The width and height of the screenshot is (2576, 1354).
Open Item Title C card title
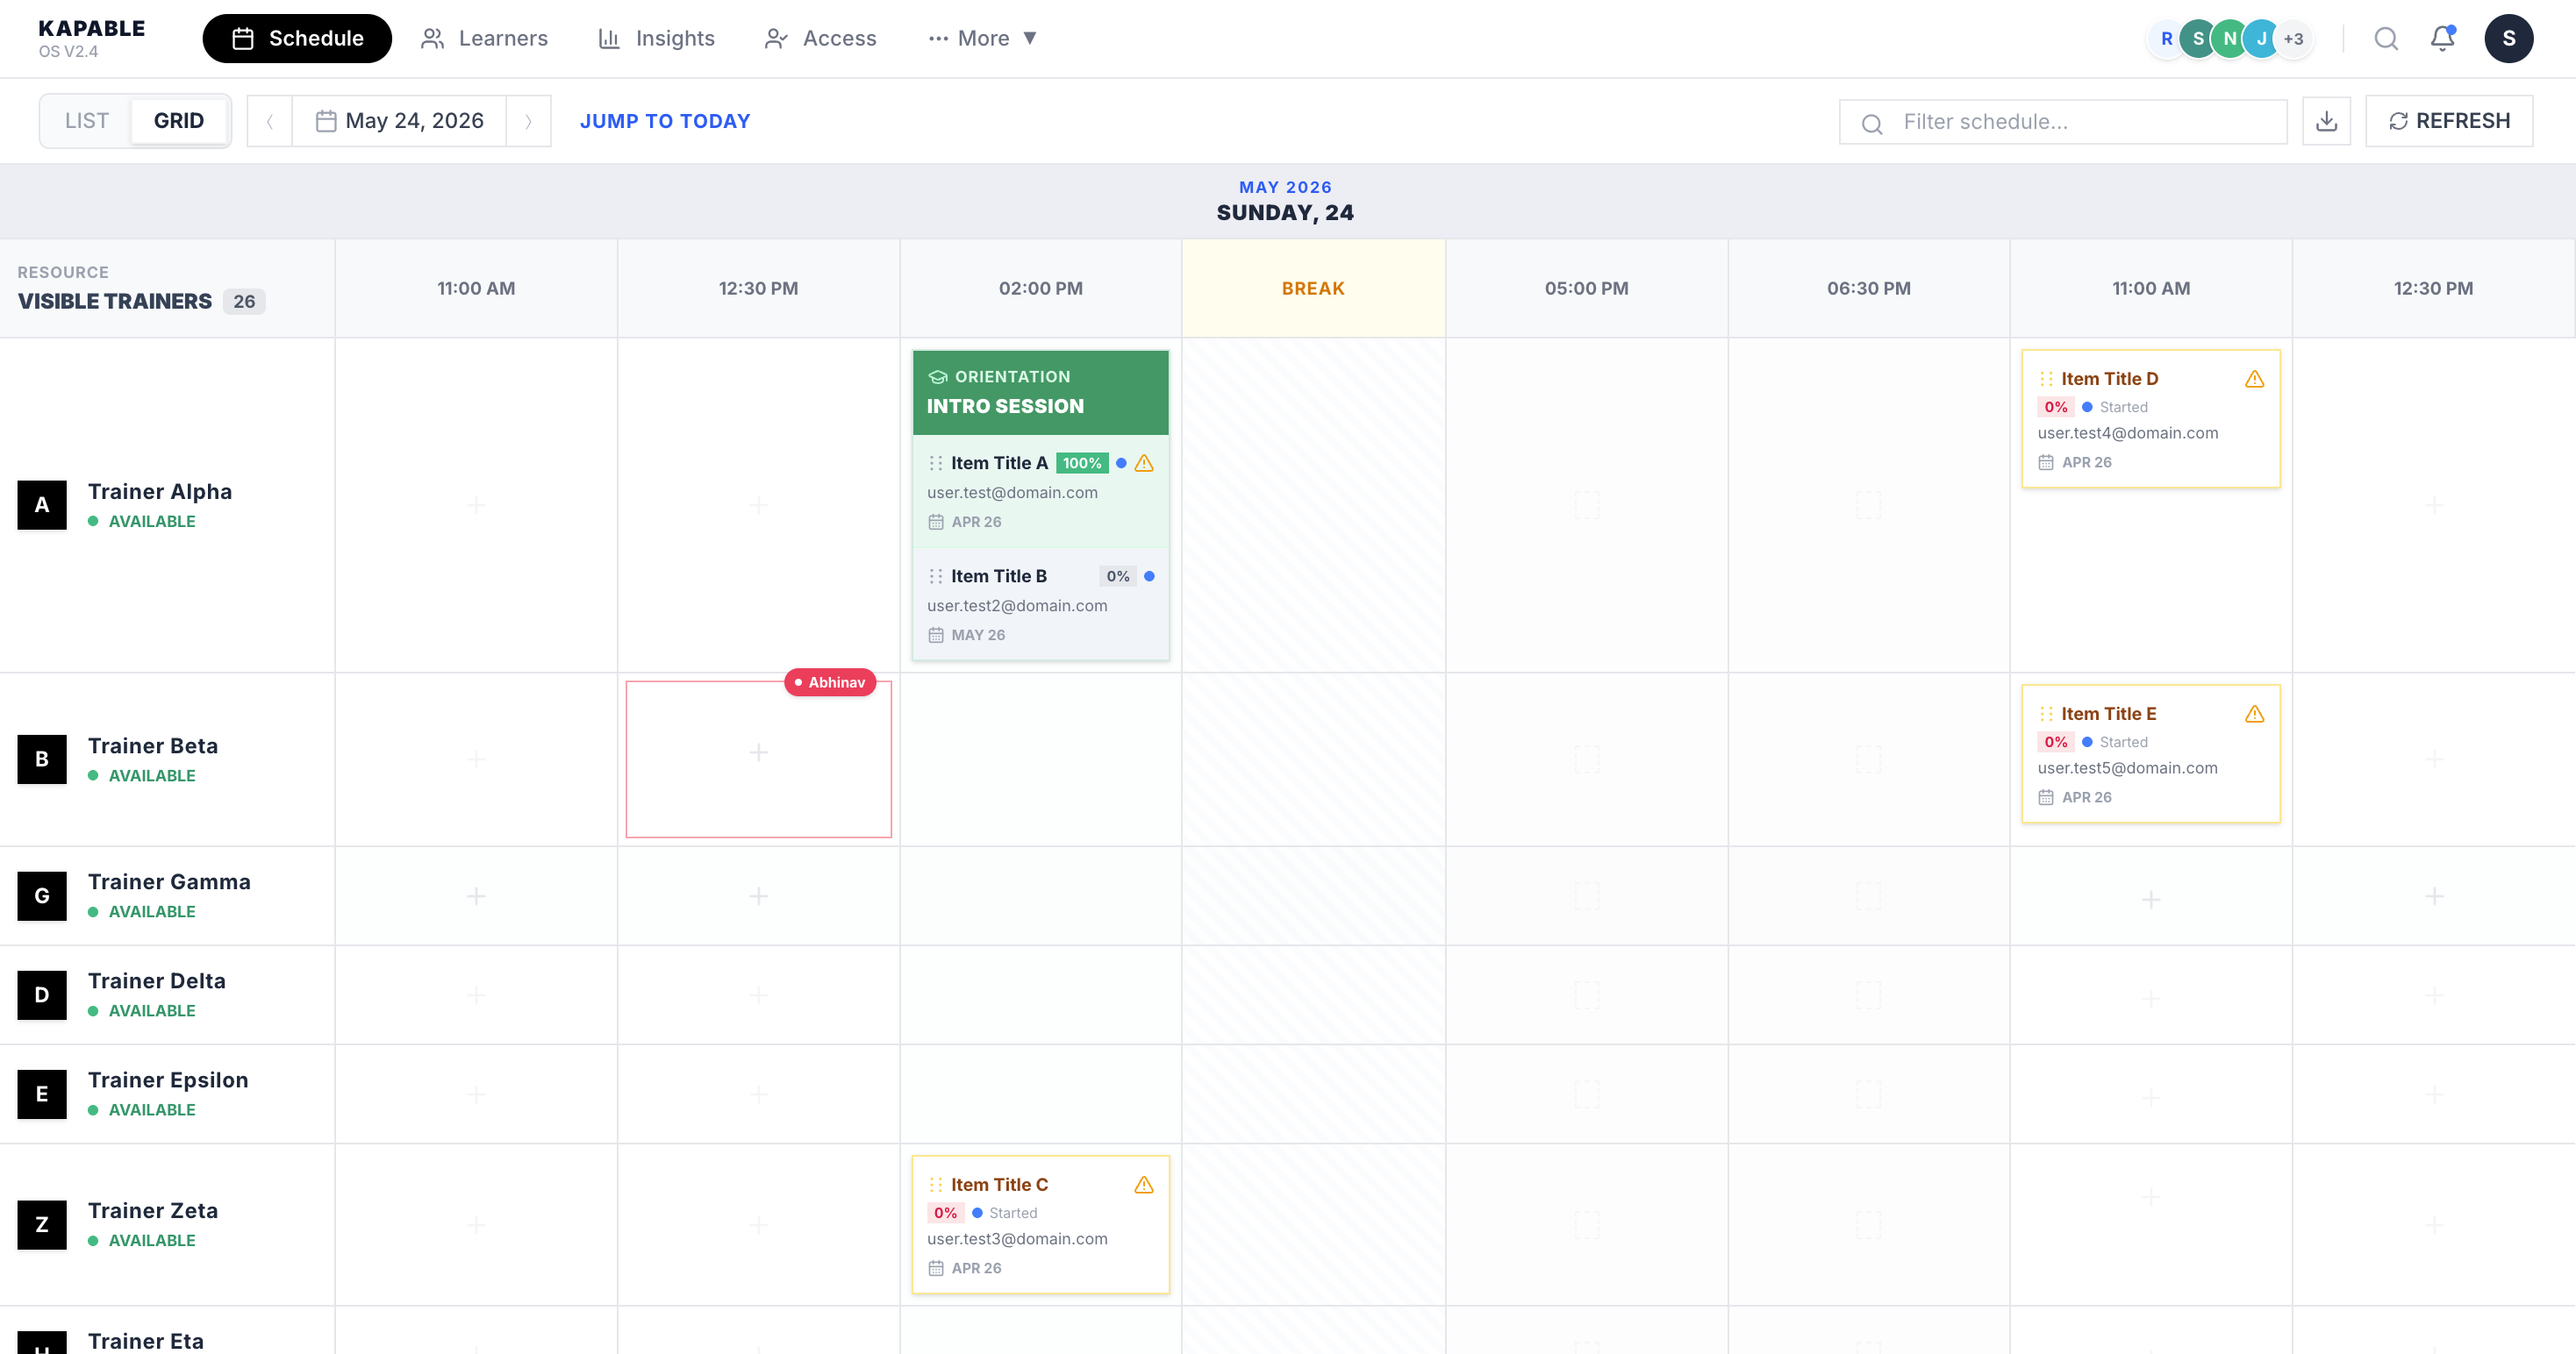[999, 1184]
